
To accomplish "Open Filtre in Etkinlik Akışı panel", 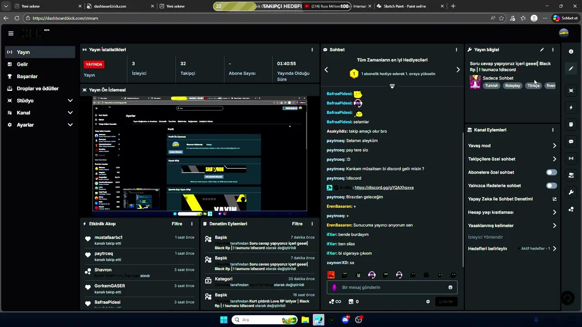I will 177,224.
